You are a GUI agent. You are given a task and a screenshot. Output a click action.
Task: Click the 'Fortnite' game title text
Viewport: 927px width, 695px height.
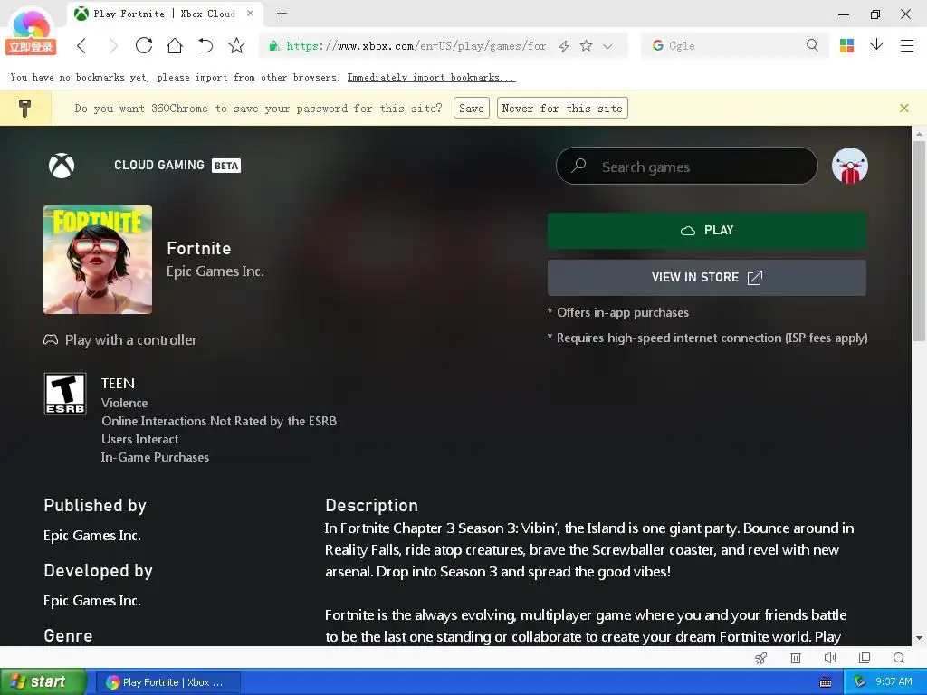point(198,248)
